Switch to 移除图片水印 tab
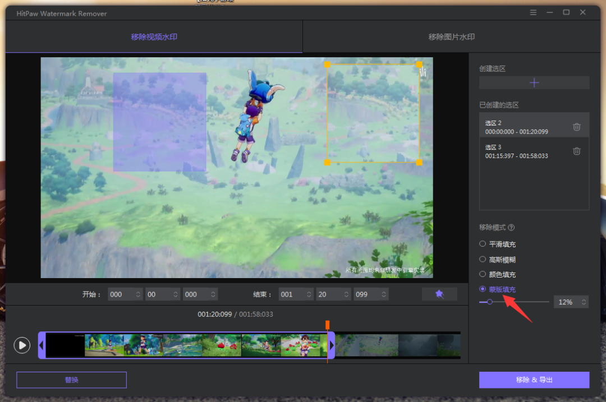 tap(451, 36)
